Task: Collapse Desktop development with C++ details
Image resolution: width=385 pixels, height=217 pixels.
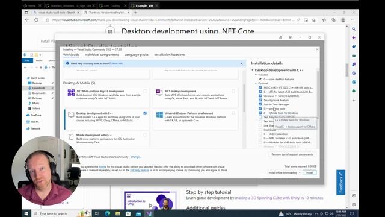Action: click(253, 70)
